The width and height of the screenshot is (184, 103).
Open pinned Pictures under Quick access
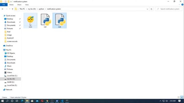tap(10, 29)
